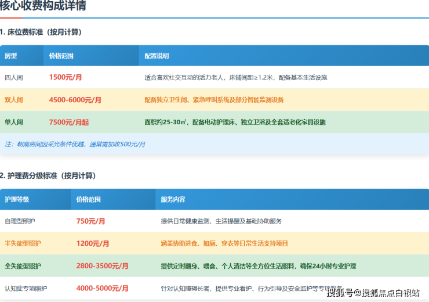Select the 单人间 row label
Viewport: 429px width, 302px height.
click(13, 123)
